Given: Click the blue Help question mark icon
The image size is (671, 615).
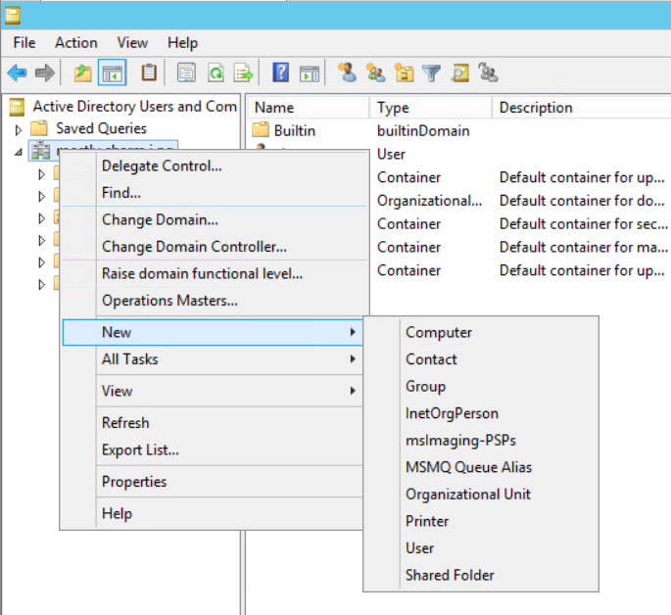Looking at the screenshot, I should click(281, 72).
